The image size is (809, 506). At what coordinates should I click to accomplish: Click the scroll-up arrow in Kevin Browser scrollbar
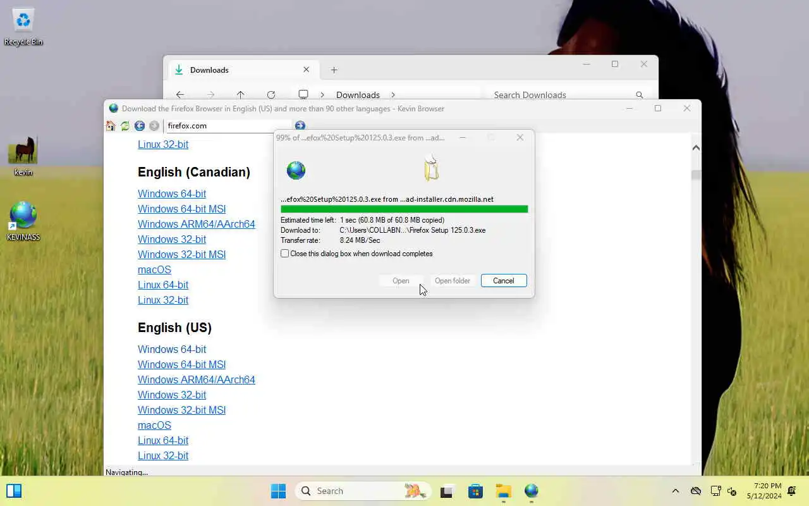point(696,148)
